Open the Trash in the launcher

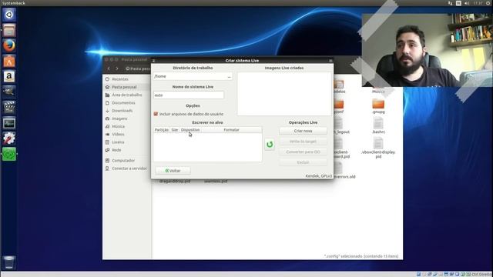9,262
